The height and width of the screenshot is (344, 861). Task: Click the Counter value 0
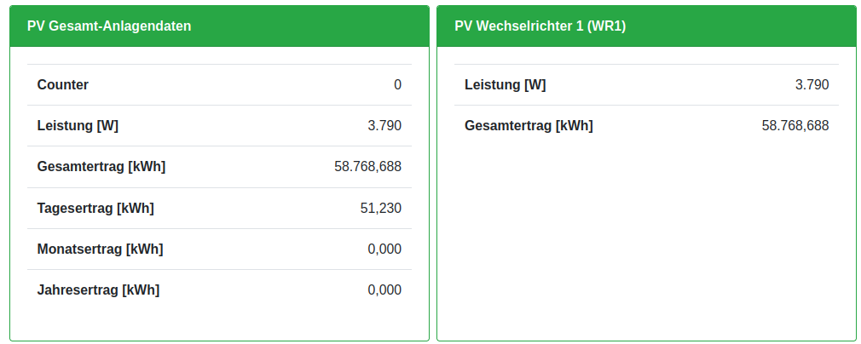397,85
